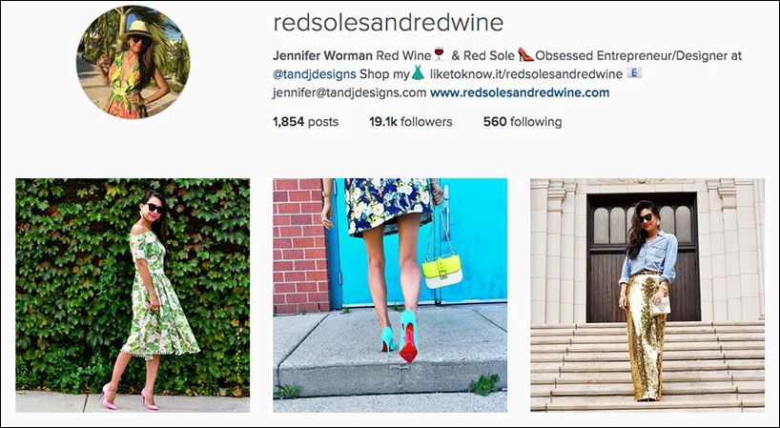Open the @tandjdesigns profile link
The width and height of the screenshot is (780, 428).
(x=315, y=74)
